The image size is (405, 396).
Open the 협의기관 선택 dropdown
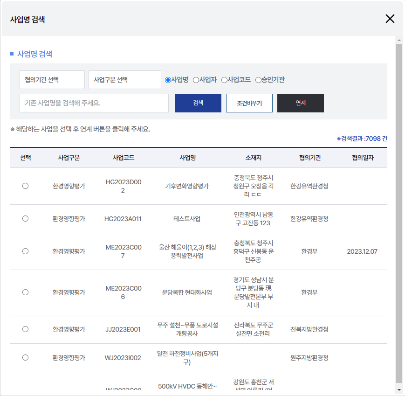[52, 80]
